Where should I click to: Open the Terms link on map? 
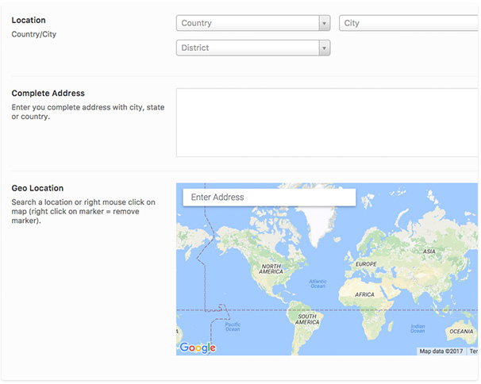pos(474,351)
